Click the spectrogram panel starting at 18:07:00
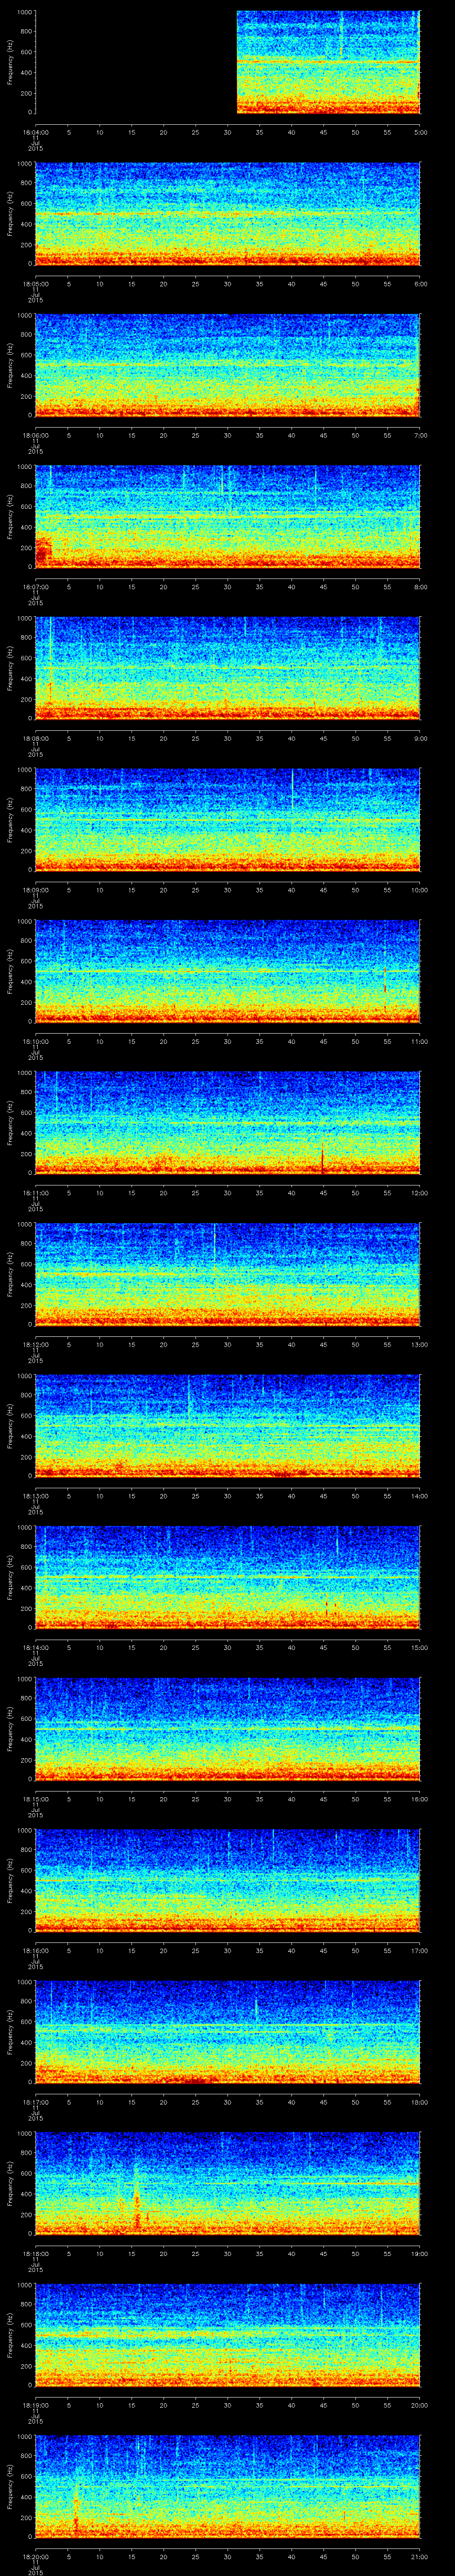Viewport: 455px width, 2576px height. click(228, 517)
